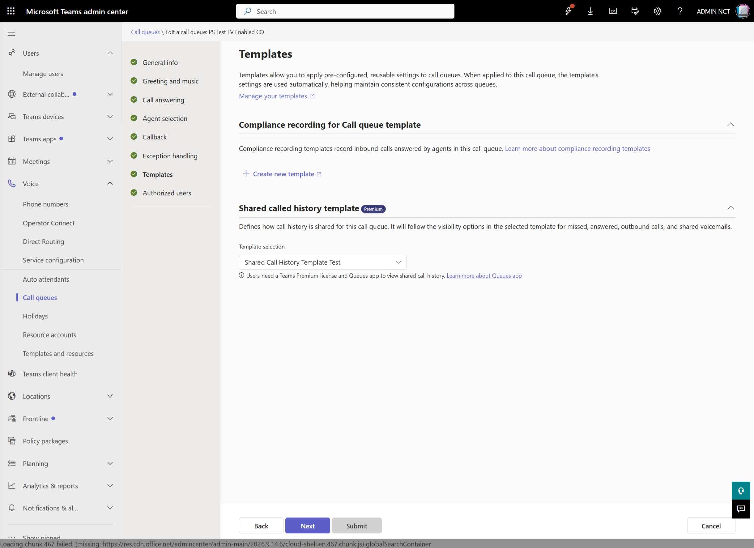The width and height of the screenshot is (754, 548).
Task: Open the Template selection dropdown
Action: pyautogui.click(x=323, y=262)
